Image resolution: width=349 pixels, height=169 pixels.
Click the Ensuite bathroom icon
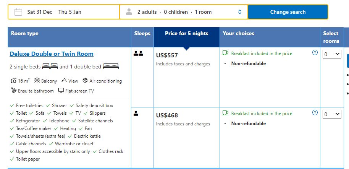point(14,91)
